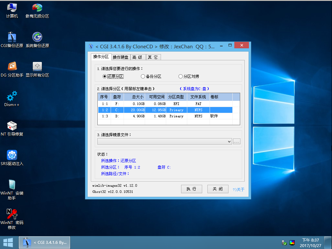332x249 pixels.
Task: Click the Windows Start button
Action: click(x=8, y=242)
